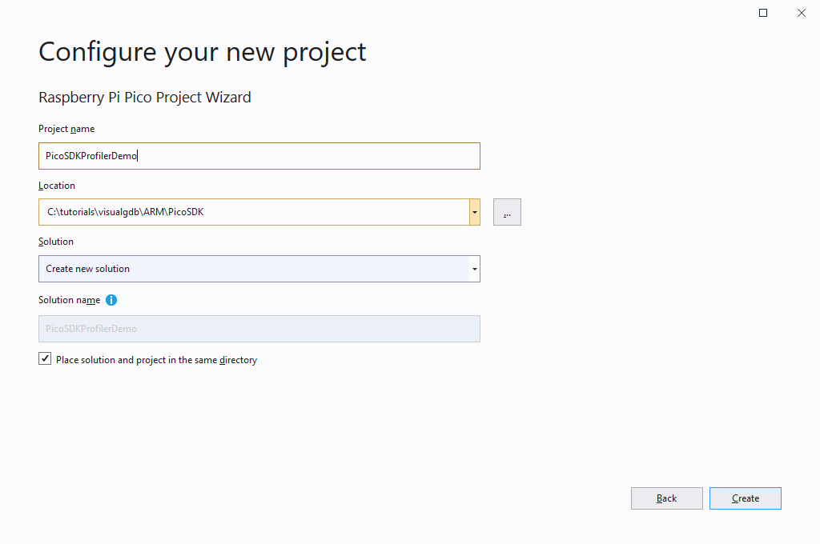Open the Solution 'Create new solution' dropdown
This screenshot has width=820, height=544.
[259, 269]
